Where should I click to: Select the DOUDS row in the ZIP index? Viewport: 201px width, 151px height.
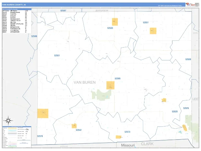point(15,16)
